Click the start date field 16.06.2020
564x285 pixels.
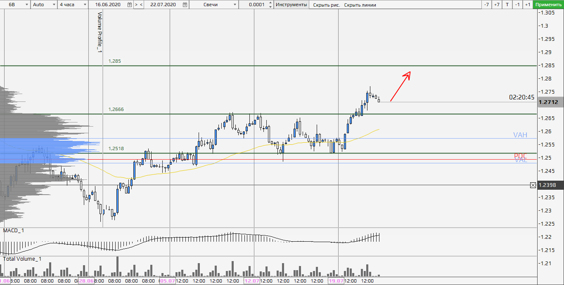tap(107, 5)
